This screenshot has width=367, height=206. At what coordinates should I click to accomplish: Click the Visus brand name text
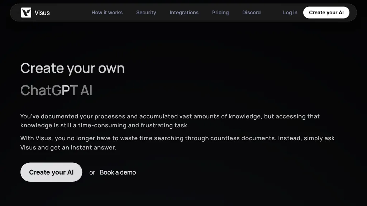tap(42, 13)
